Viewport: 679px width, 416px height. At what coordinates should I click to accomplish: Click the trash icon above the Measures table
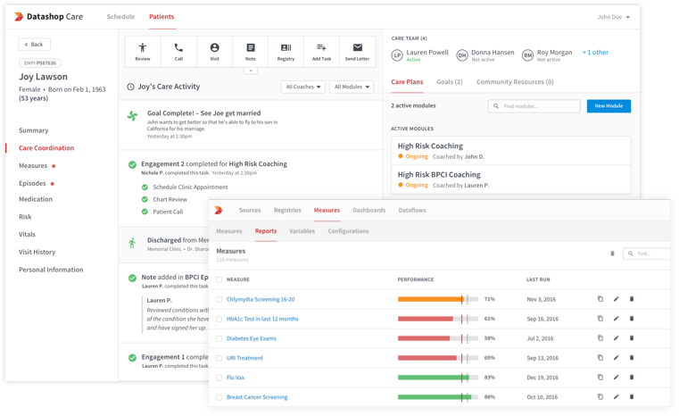point(612,254)
